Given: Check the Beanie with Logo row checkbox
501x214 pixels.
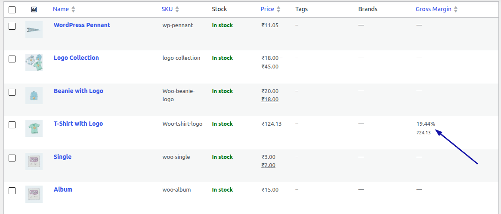Looking at the screenshot, I should coord(12,92).
